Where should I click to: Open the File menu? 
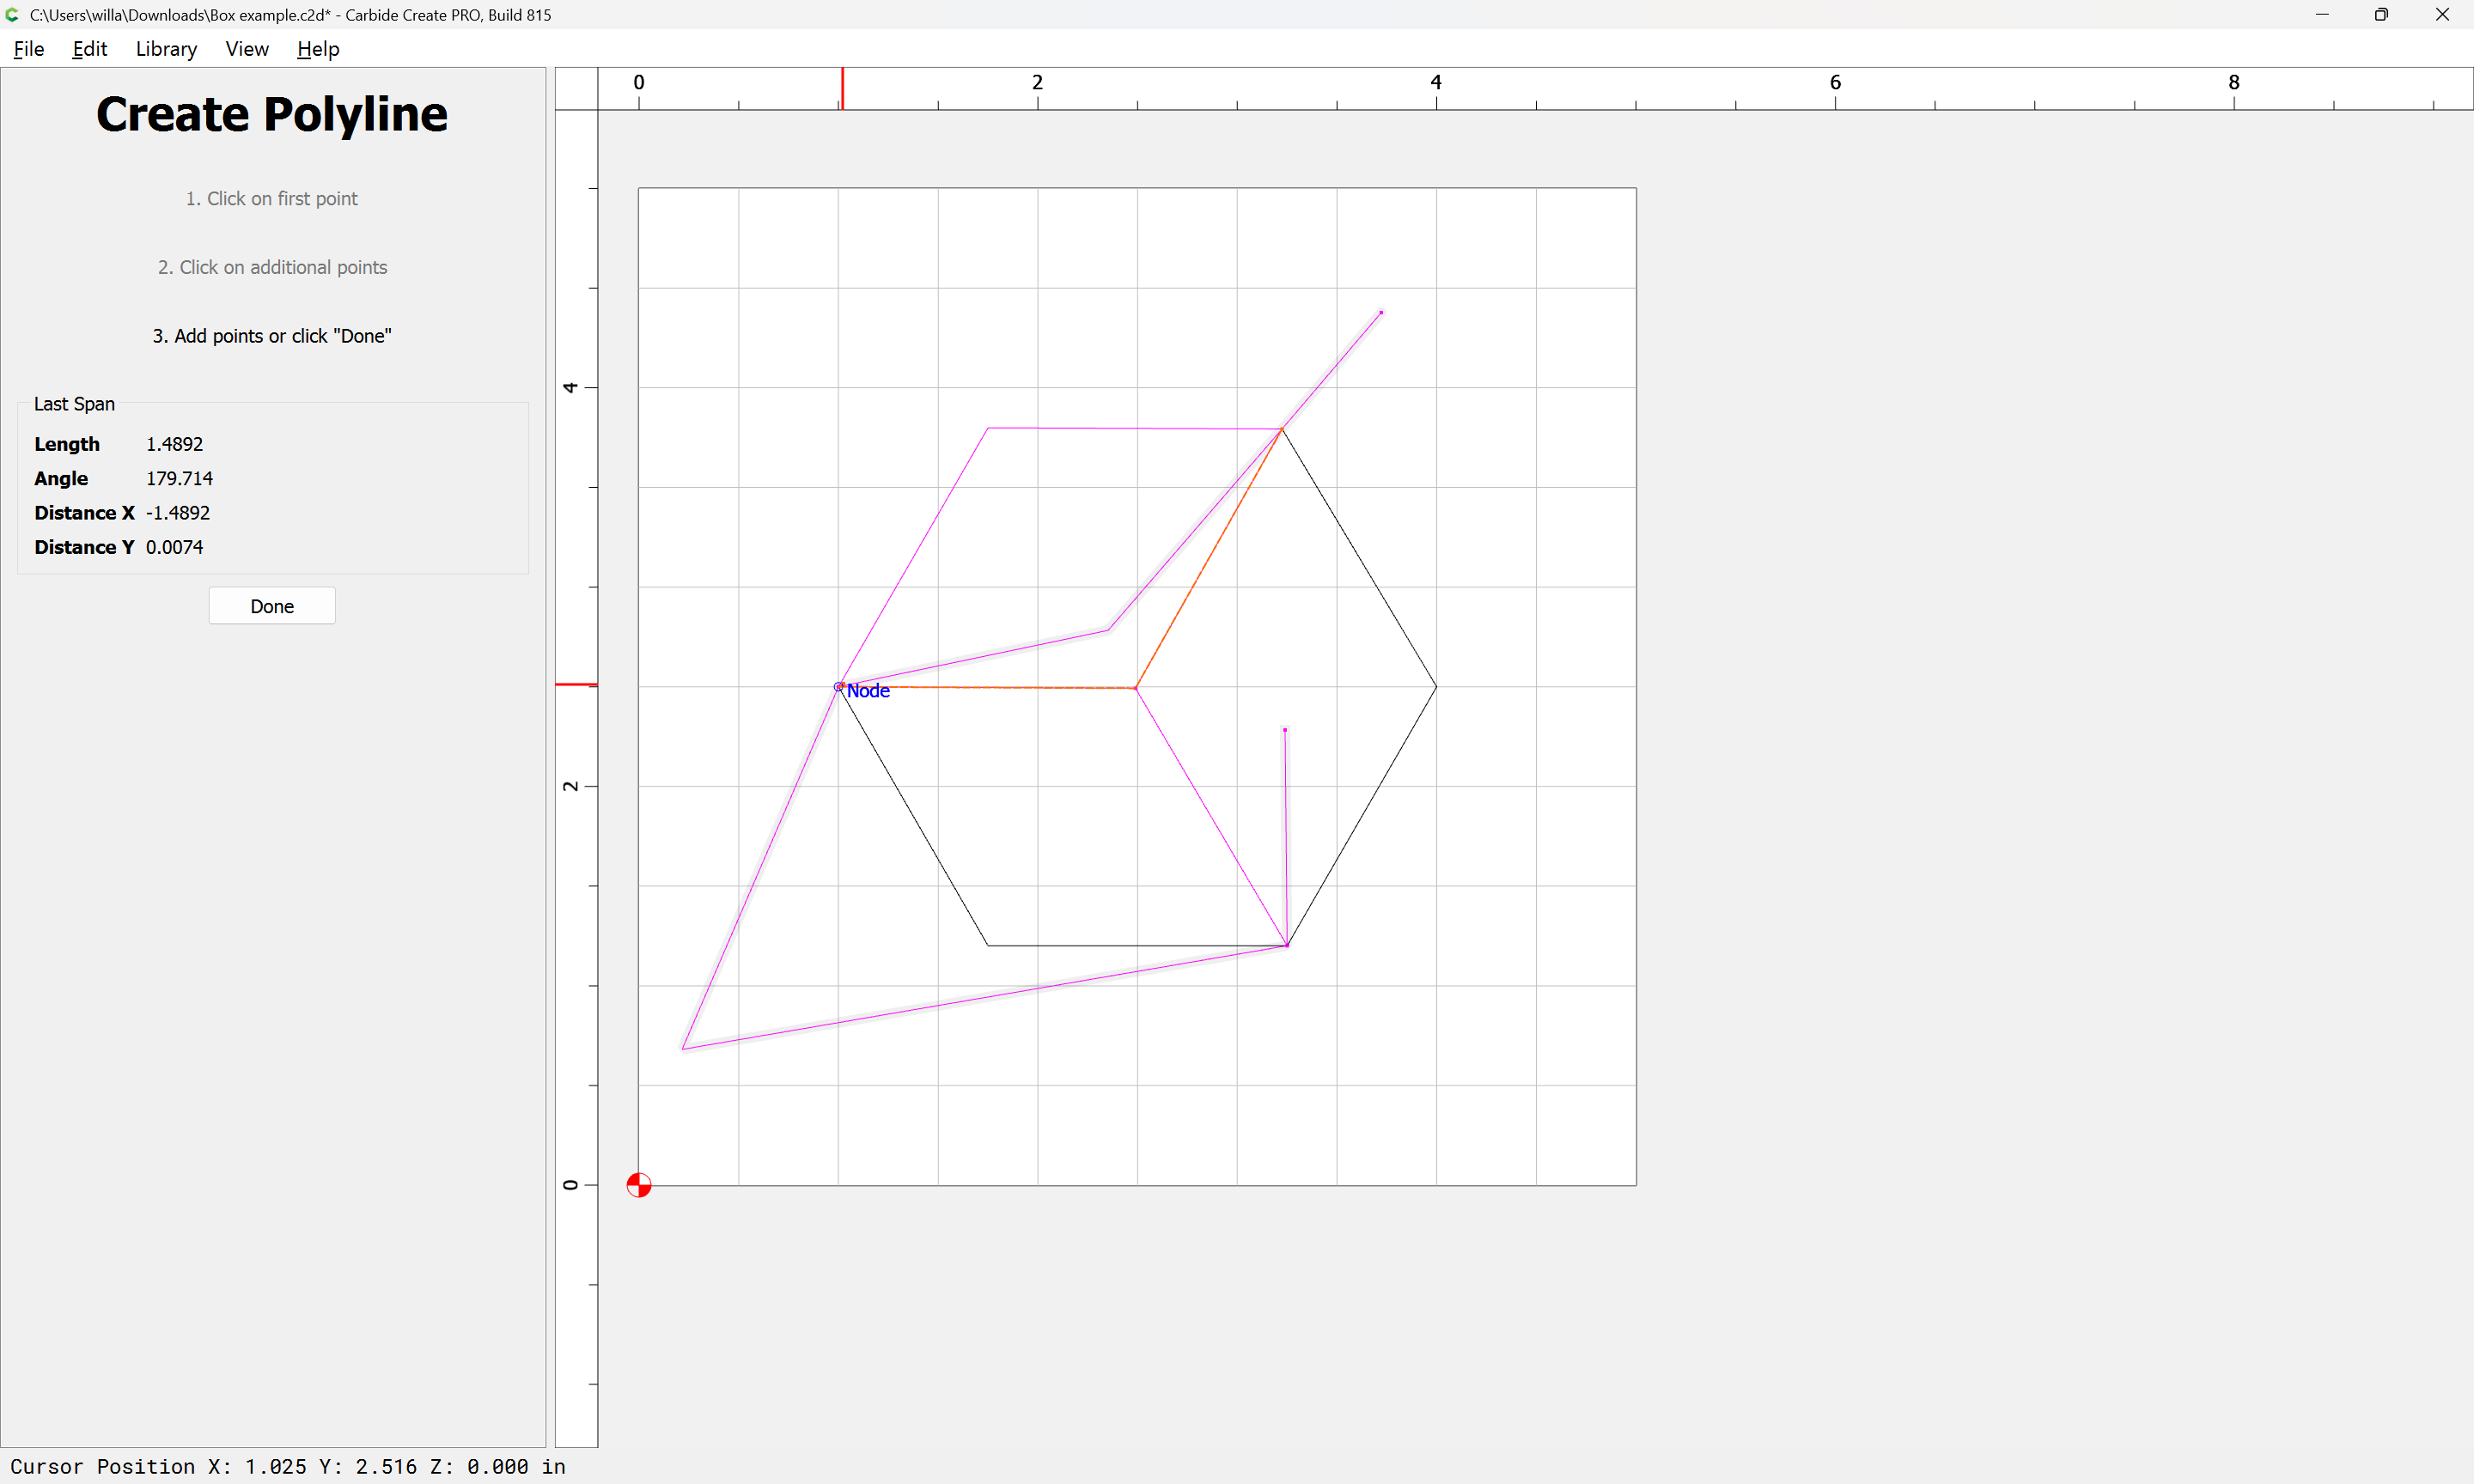[x=29, y=49]
